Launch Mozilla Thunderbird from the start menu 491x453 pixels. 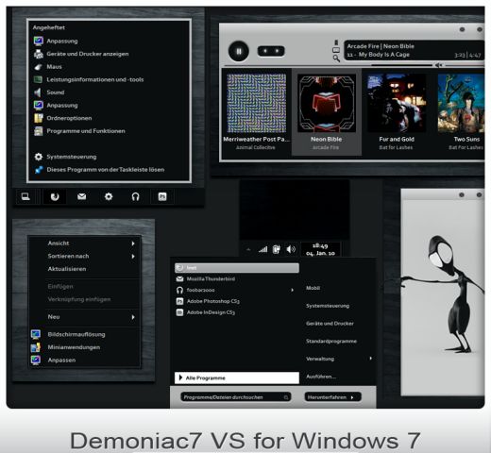(x=211, y=279)
